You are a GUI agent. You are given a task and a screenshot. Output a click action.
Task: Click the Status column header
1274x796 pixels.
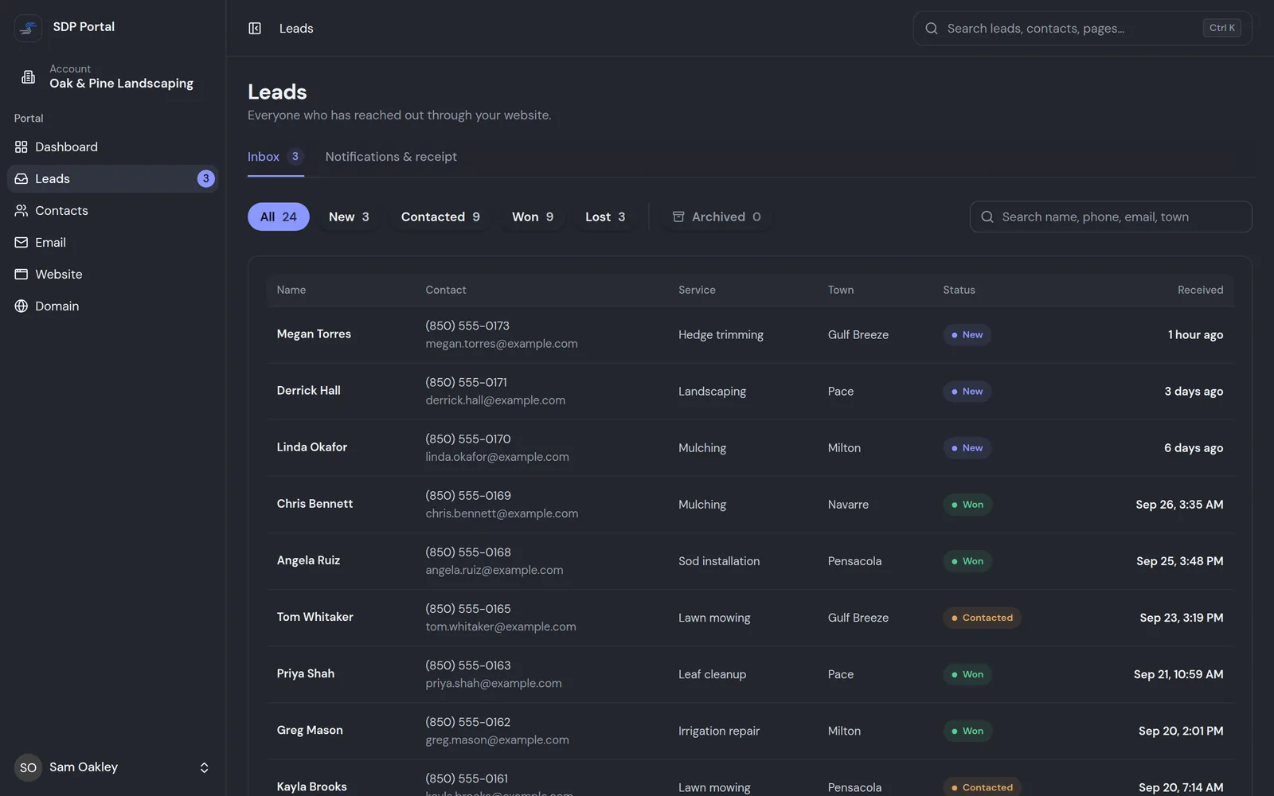[x=959, y=291]
